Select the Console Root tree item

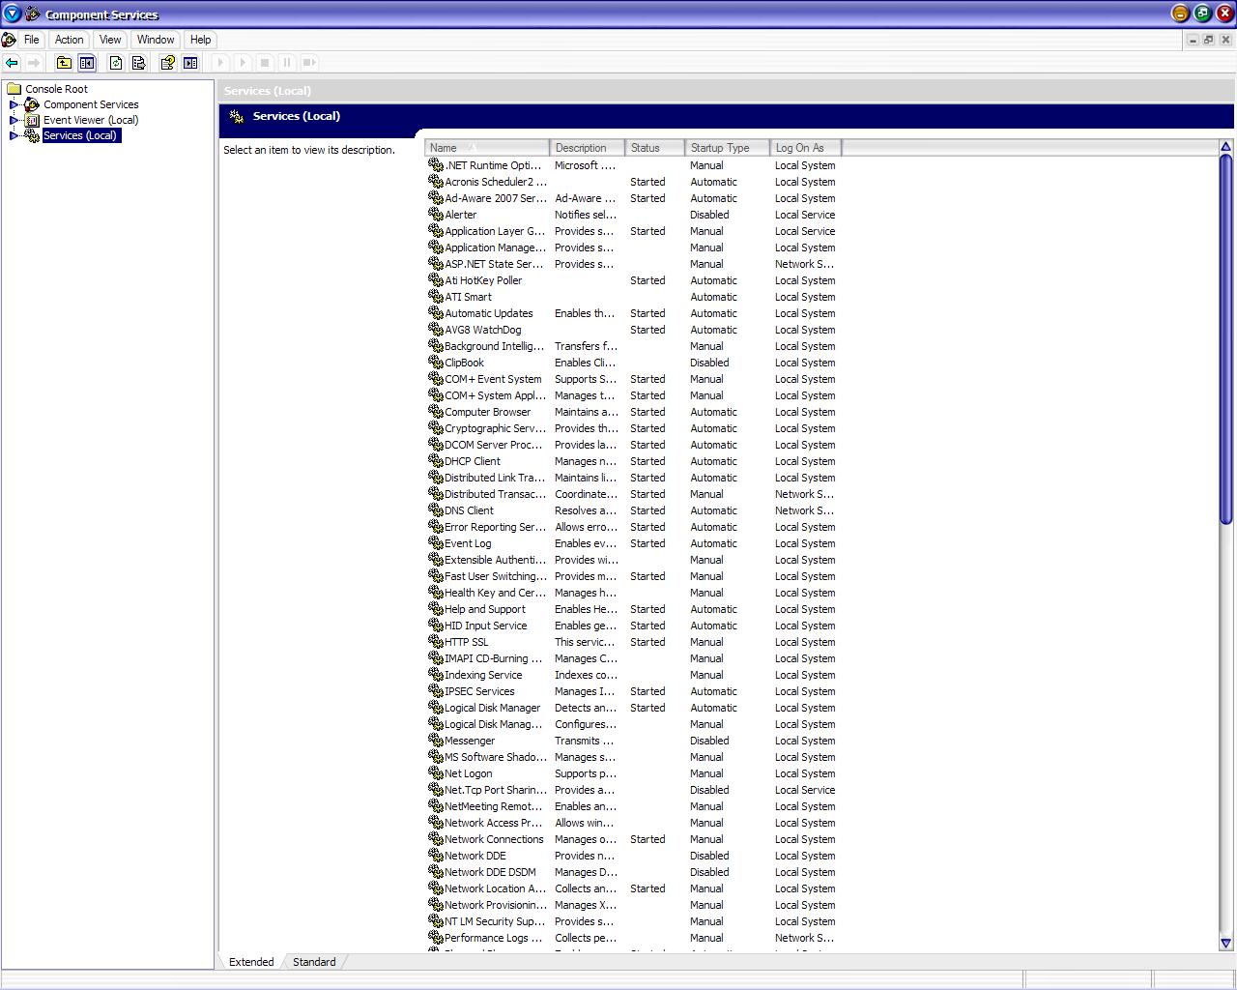pyautogui.click(x=56, y=89)
